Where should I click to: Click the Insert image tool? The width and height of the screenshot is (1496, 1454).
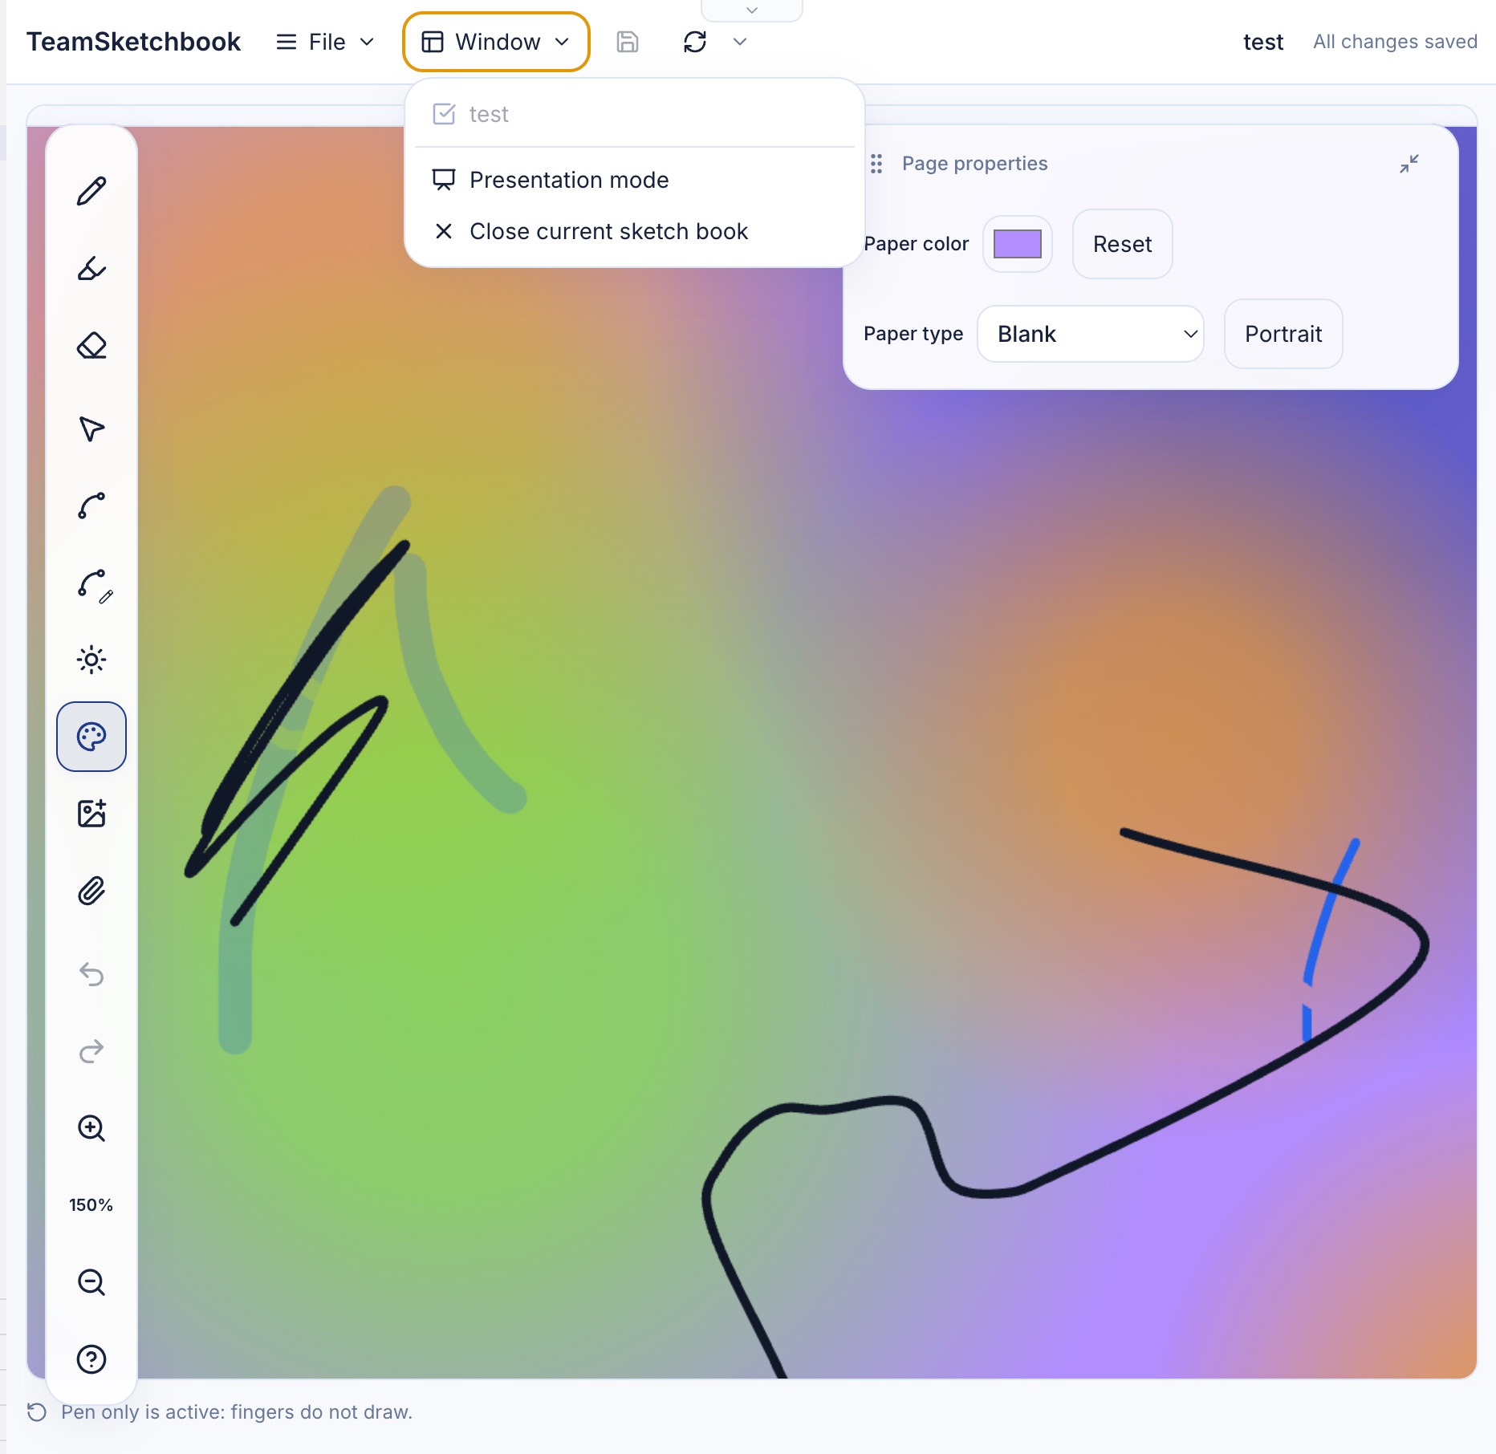click(91, 814)
